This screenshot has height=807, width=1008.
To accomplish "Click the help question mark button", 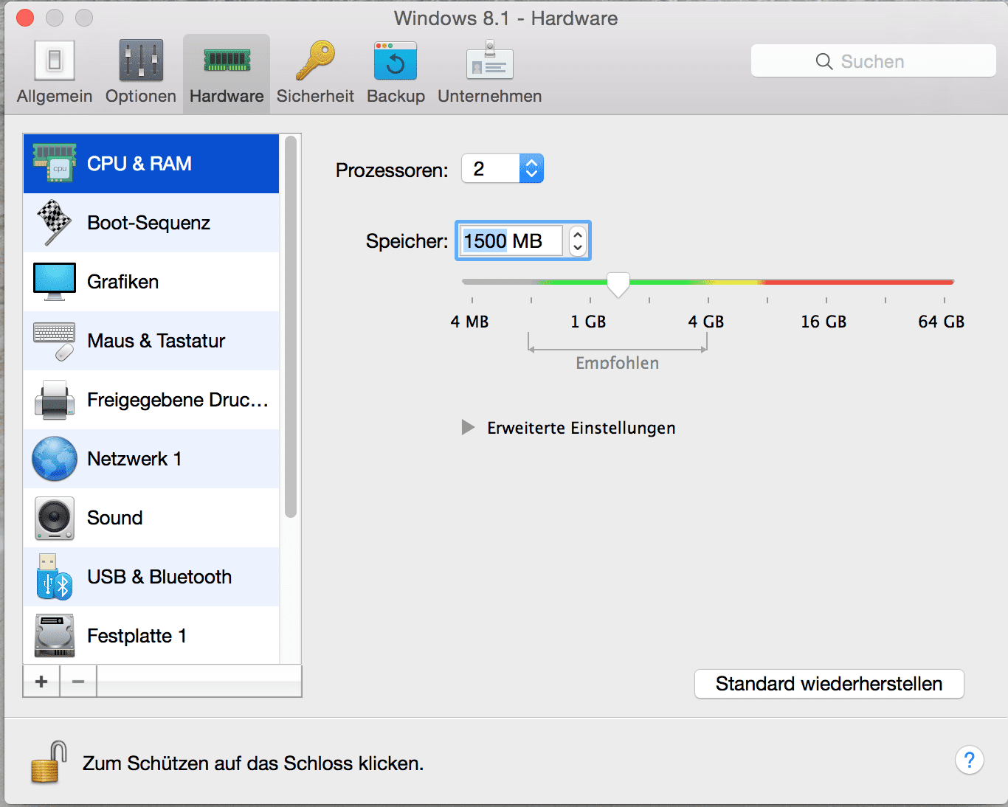I will 969,760.
